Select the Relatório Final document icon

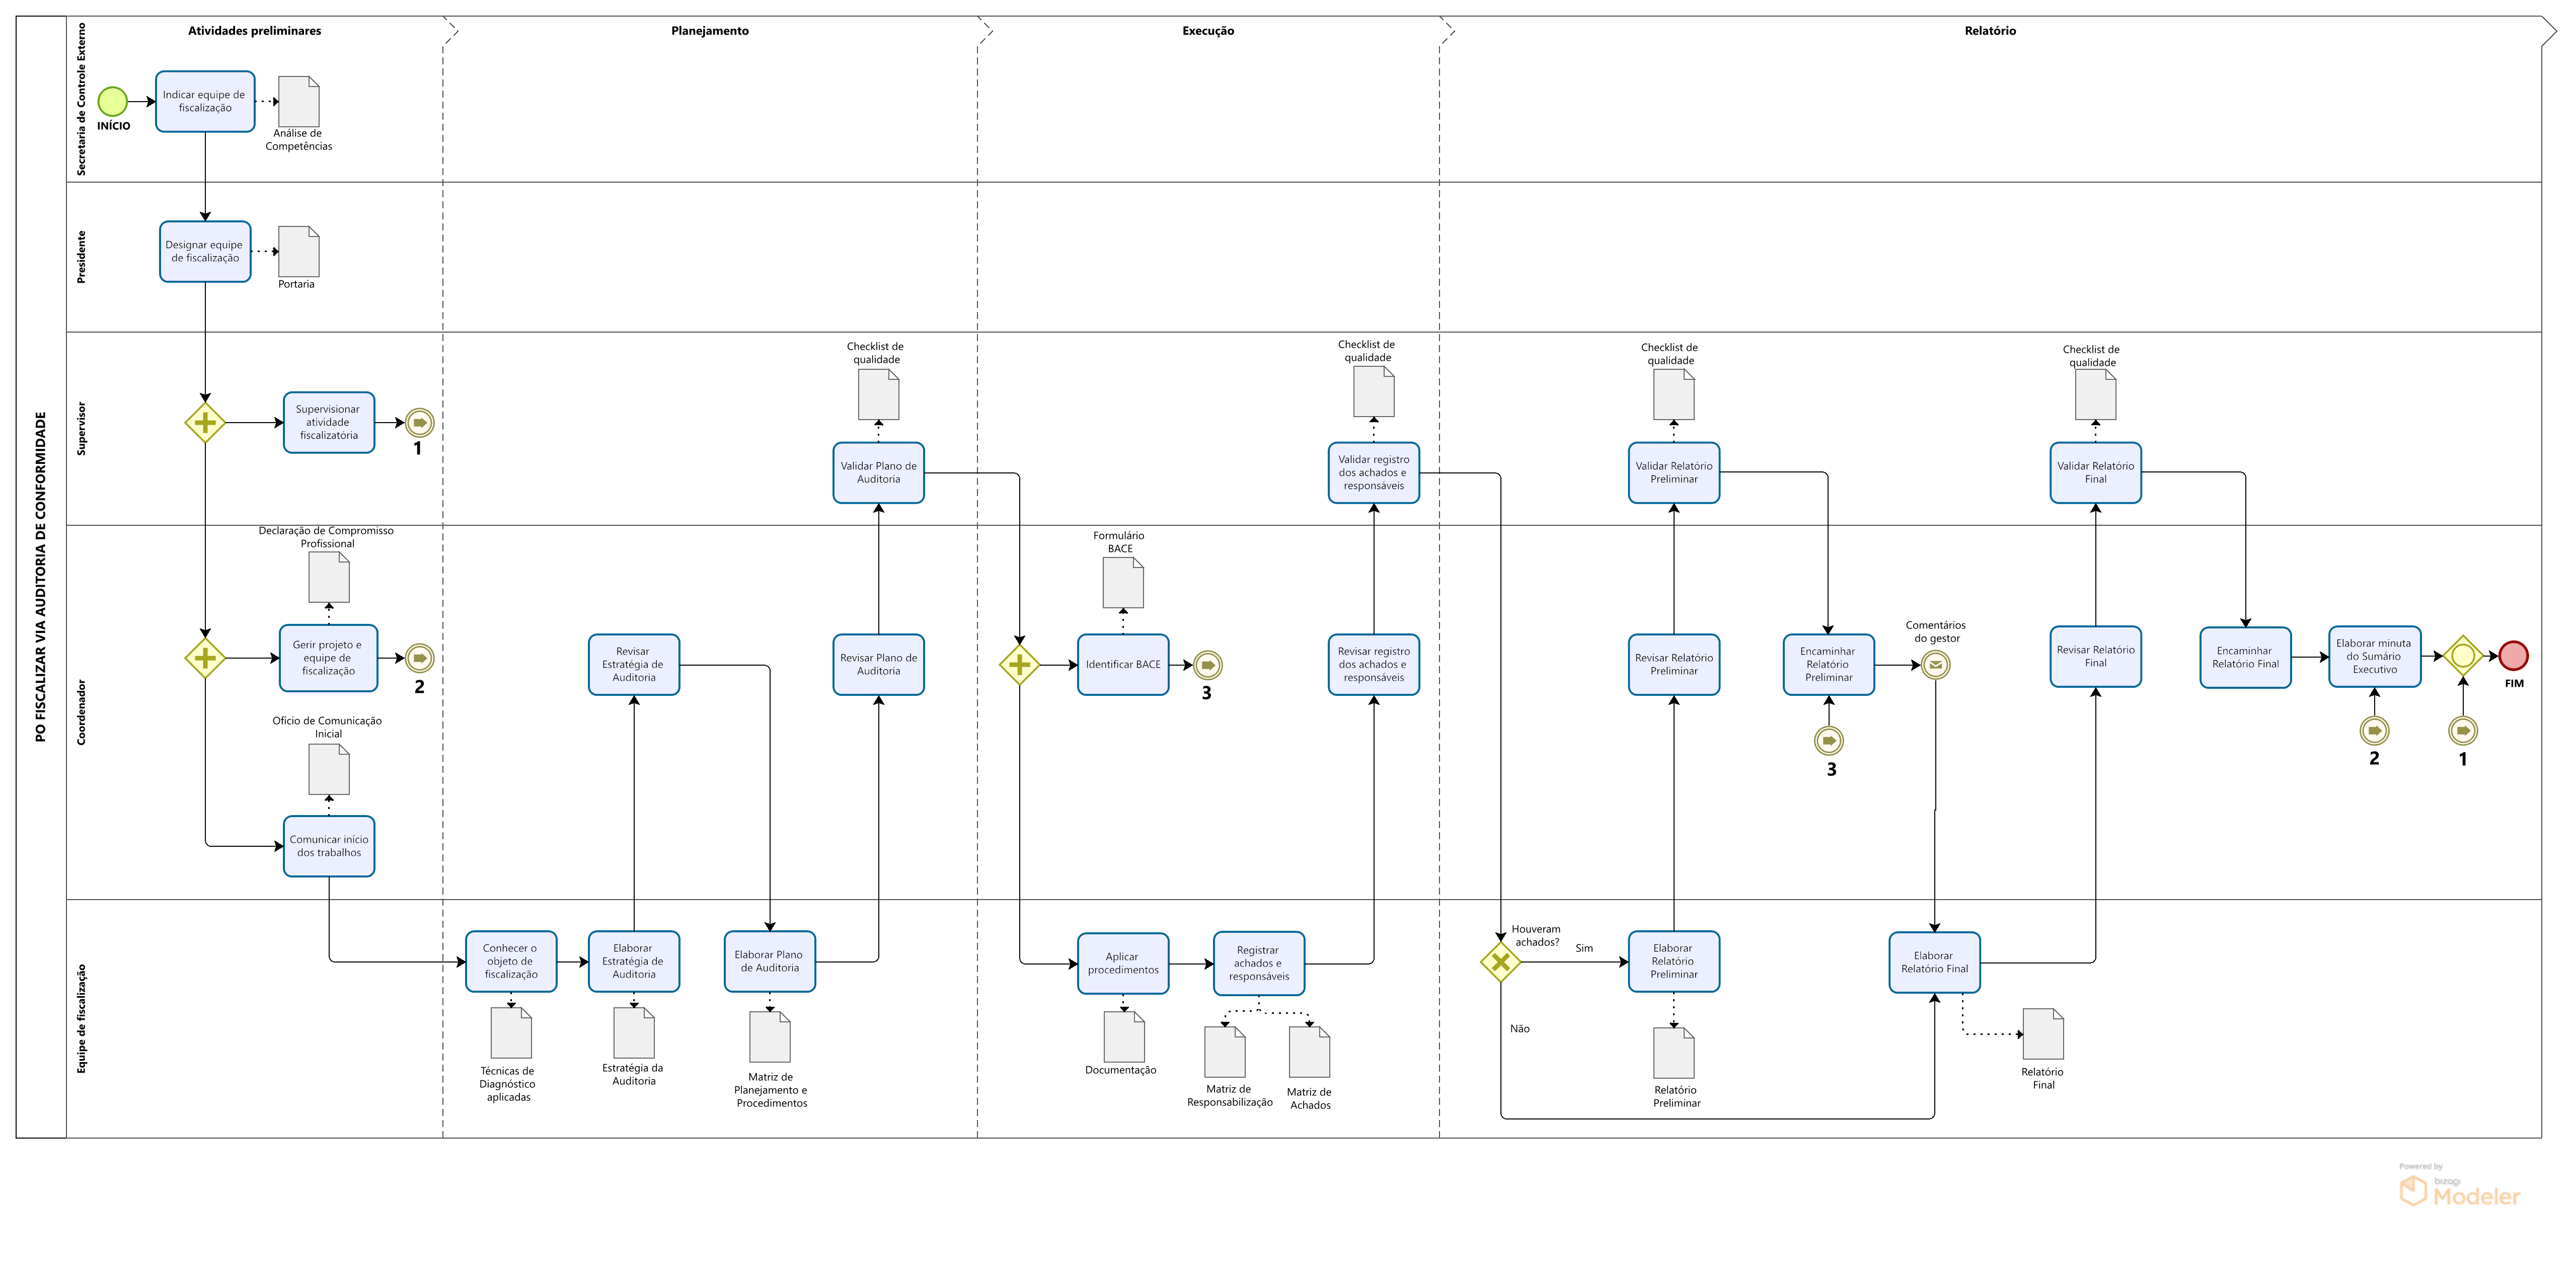2043,1034
